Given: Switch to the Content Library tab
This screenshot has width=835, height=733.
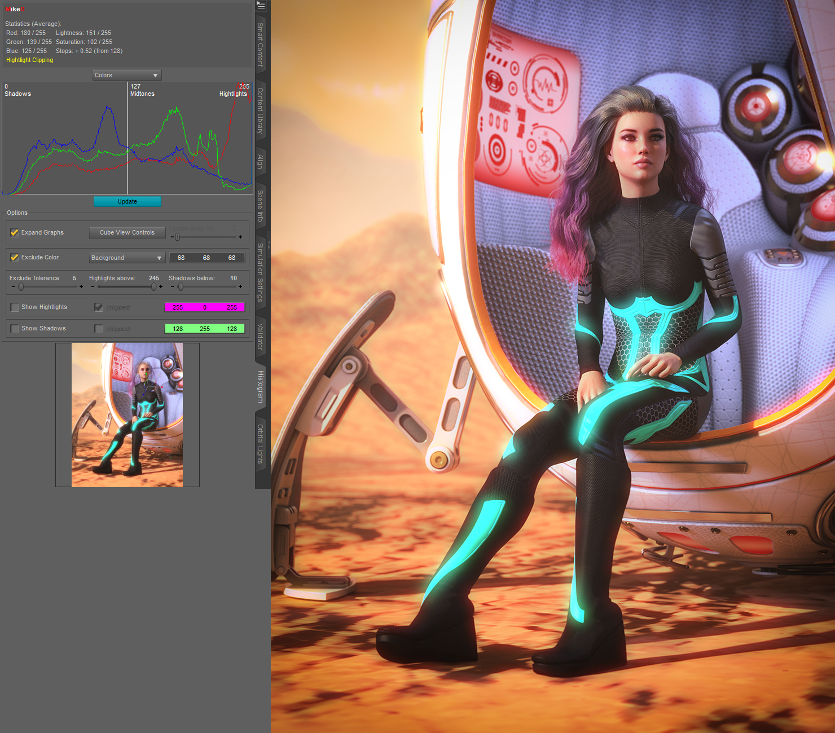Looking at the screenshot, I should coord(260,110).
